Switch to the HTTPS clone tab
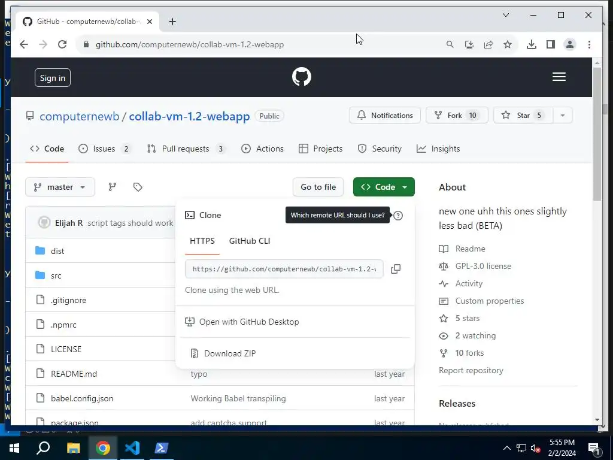 202,241
